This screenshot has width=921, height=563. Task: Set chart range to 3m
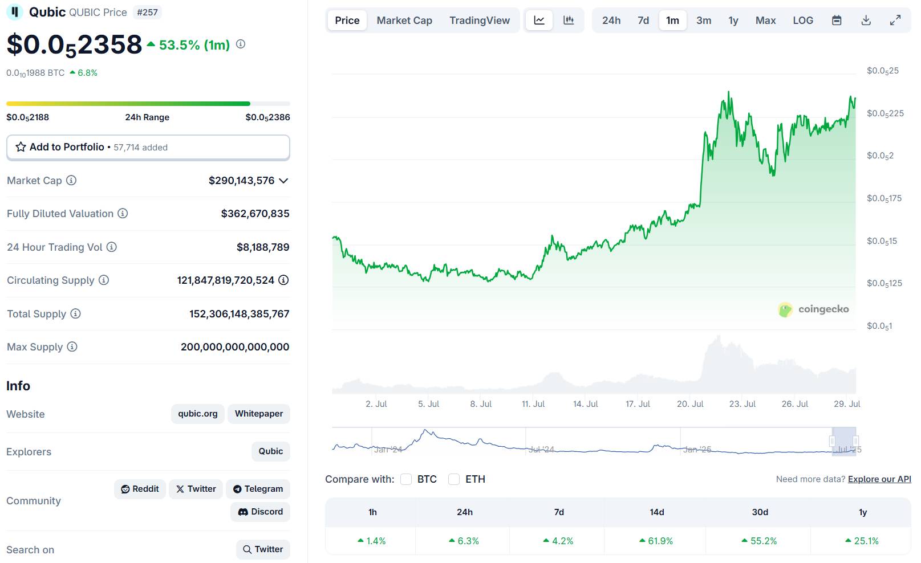pyautogui.click(x=704, y=21)
